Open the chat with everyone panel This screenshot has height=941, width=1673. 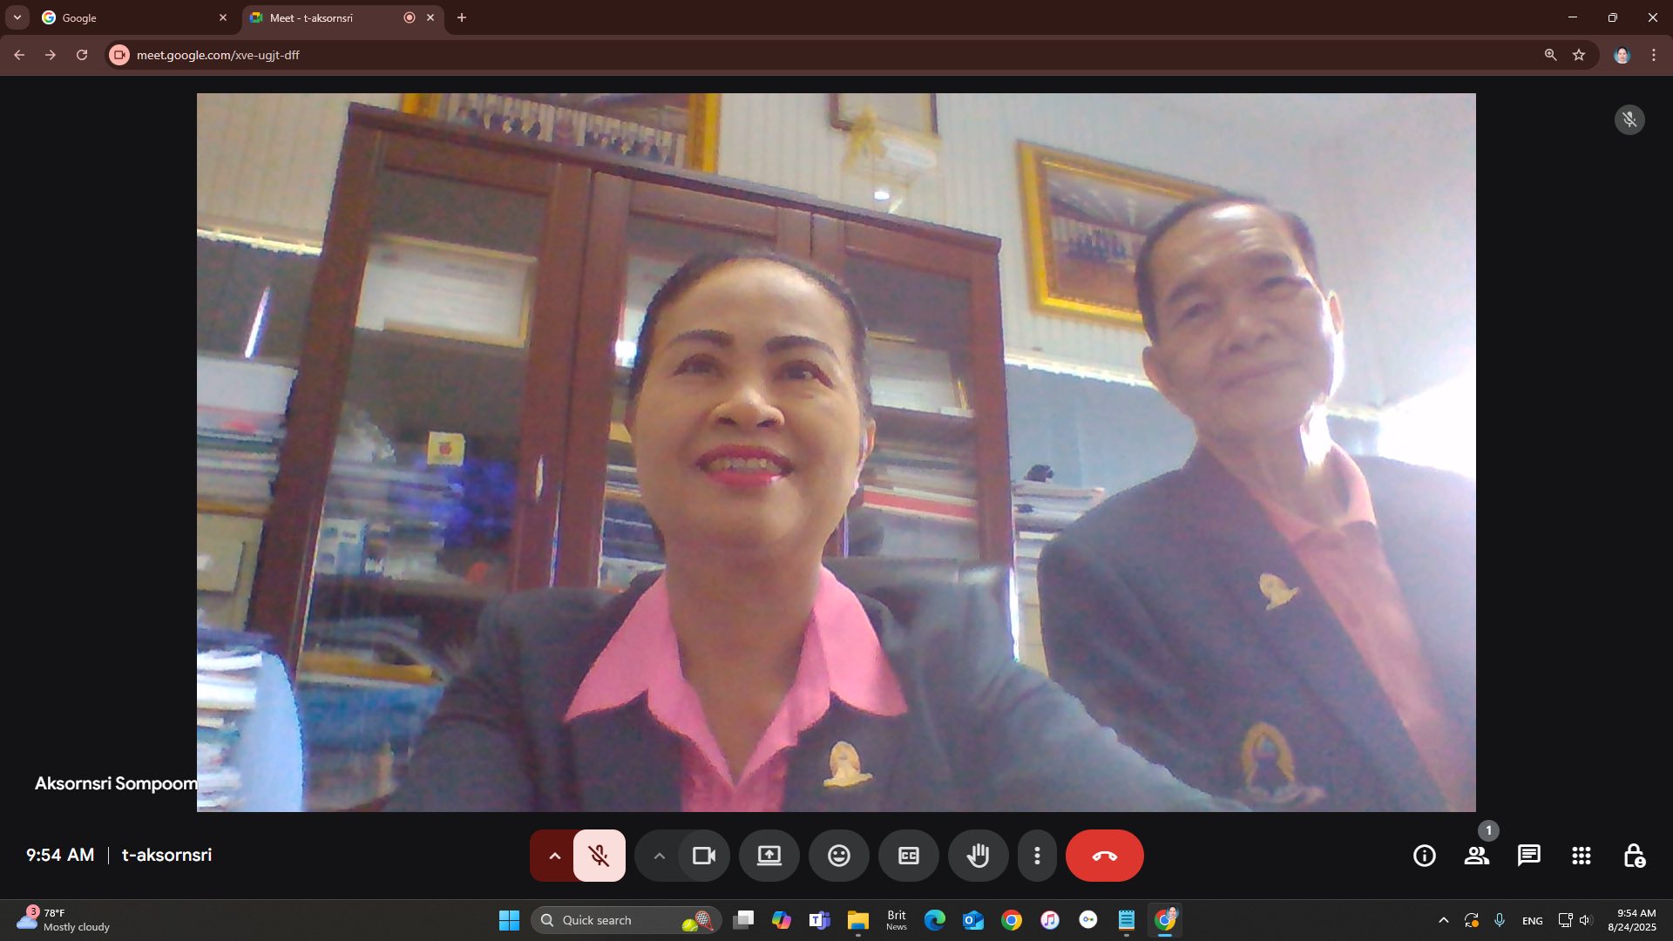point(1528,856)
